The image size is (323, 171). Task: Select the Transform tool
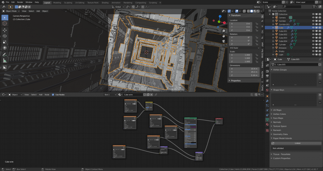pyautogui.click(x=5, y=48)
